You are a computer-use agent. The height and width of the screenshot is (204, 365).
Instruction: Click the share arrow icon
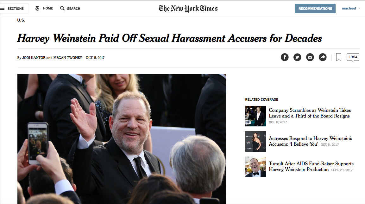coord(323,57)
